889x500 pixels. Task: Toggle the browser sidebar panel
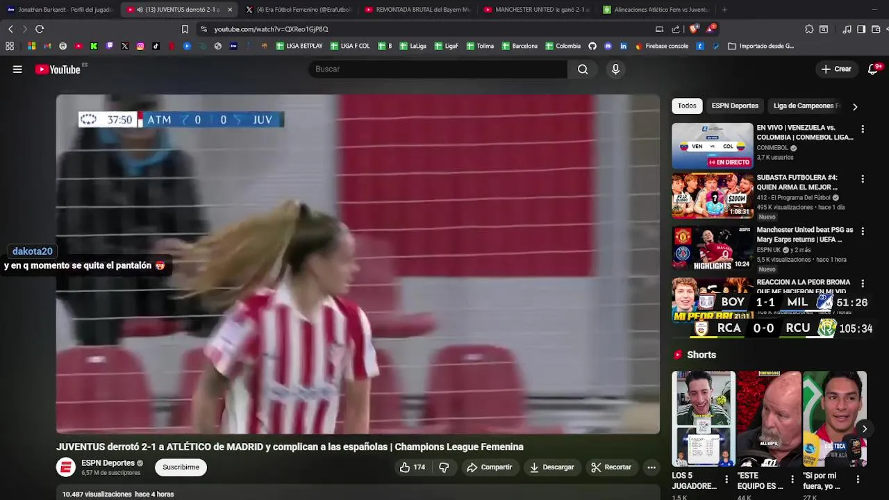861,29
